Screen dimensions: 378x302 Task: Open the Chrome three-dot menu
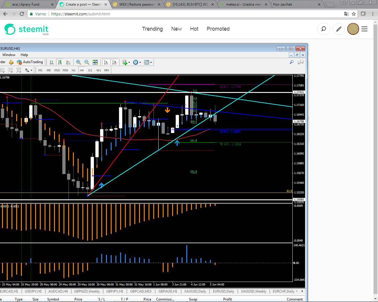coord(373,14)
